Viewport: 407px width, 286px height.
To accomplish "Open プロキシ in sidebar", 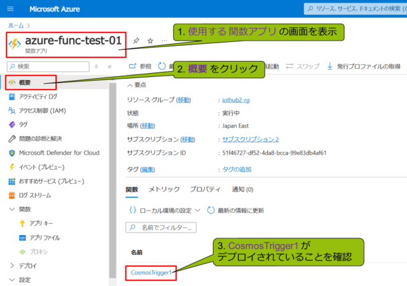I will pyautogui.click(x=33, y=252).
